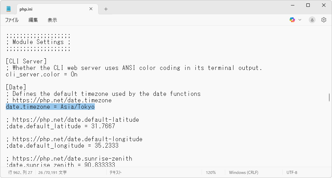The height and width of the screenshot is (178, 332).
Task: Click the UTF-8 encoding indicator
Action: coord(292,173)
